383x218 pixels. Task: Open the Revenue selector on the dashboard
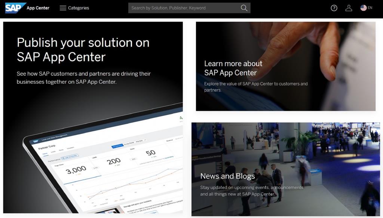tap(169, 141)
